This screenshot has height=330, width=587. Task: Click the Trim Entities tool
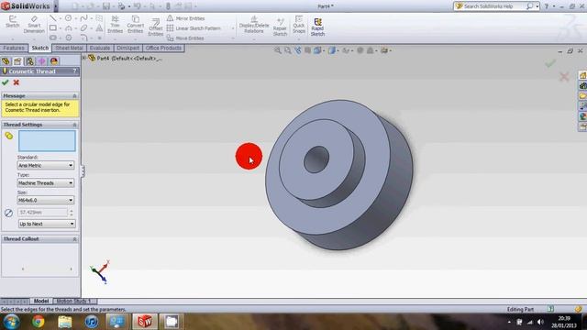click(115, 25)
